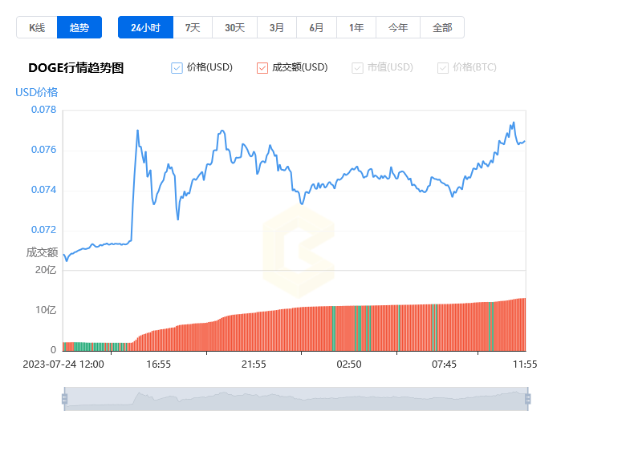Choose the 6月 time range
The height and width of the screenshot is (451, 626).
[316, 27]
